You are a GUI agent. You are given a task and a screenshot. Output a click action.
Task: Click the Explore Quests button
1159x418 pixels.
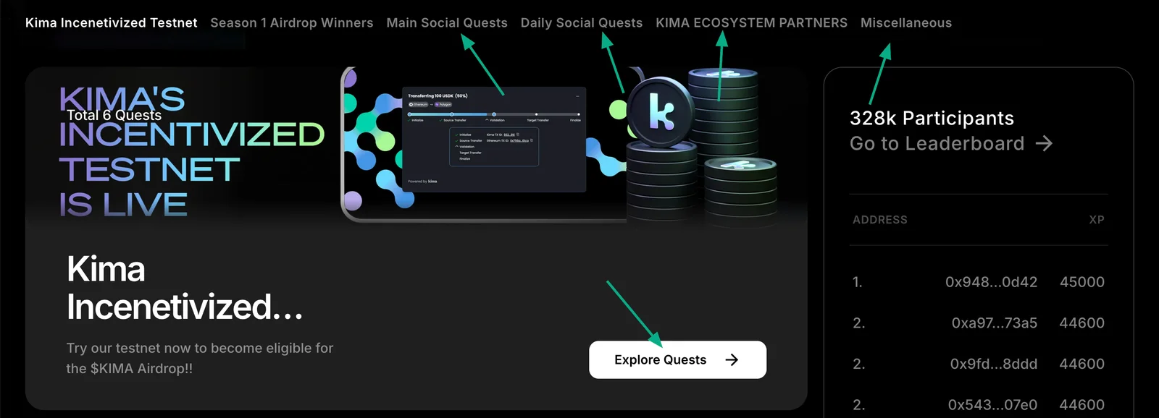[677, 359]
